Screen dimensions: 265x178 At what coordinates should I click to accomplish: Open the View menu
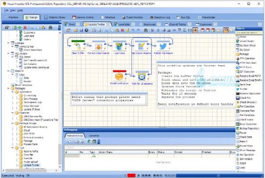(13, 10)
